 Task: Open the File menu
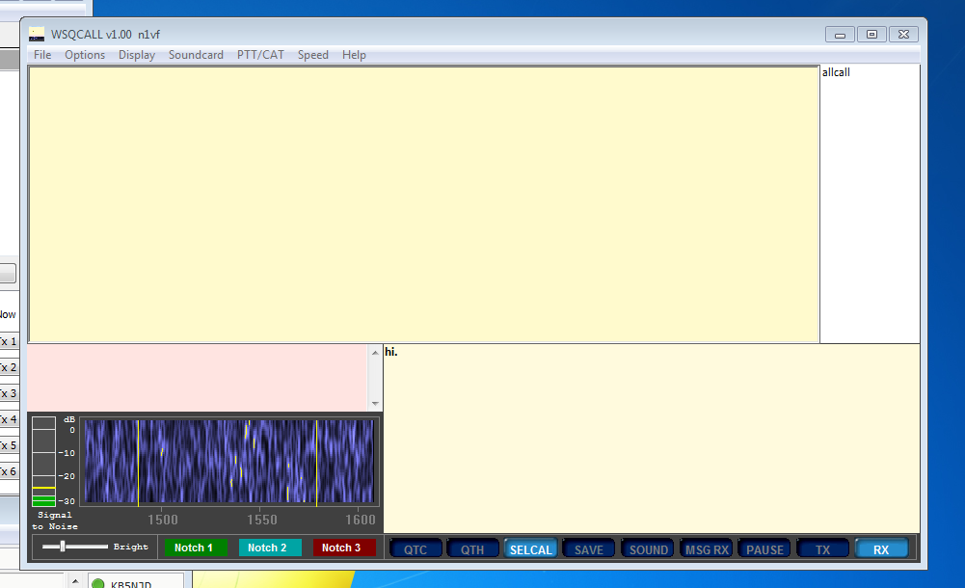pyautogui.click(x=42, y=55)
